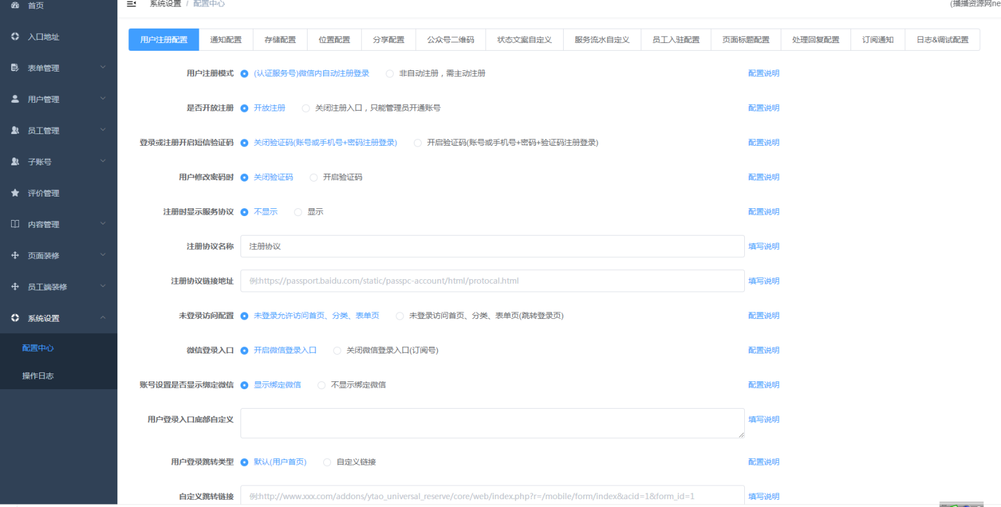
Task: Click the hamburger menu icon beside breadcrumb
Action: click(x=131, y=4)
